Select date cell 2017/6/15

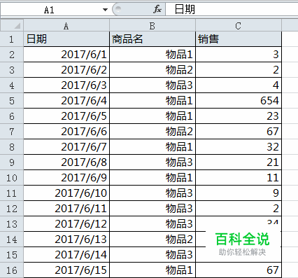(x=66, y=270)
